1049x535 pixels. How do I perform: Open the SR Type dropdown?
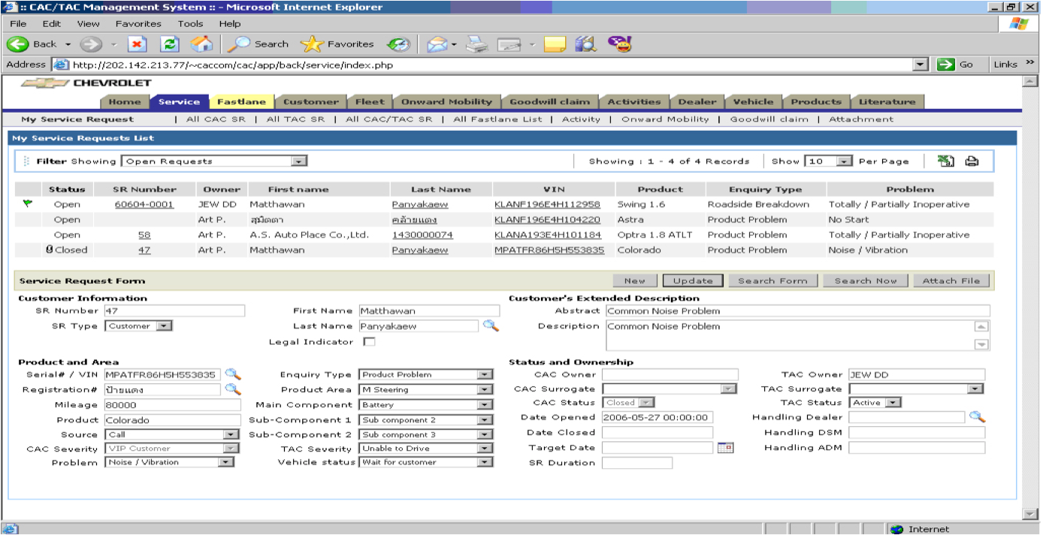coord(139,326)
